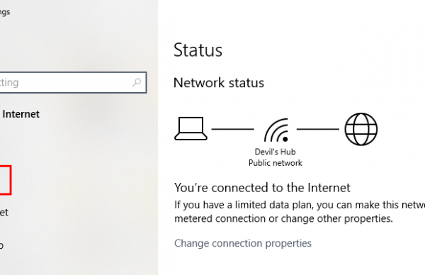Click the metered connection description line
The width and height of the screenshot is (425, 275).
coord(283,218)
